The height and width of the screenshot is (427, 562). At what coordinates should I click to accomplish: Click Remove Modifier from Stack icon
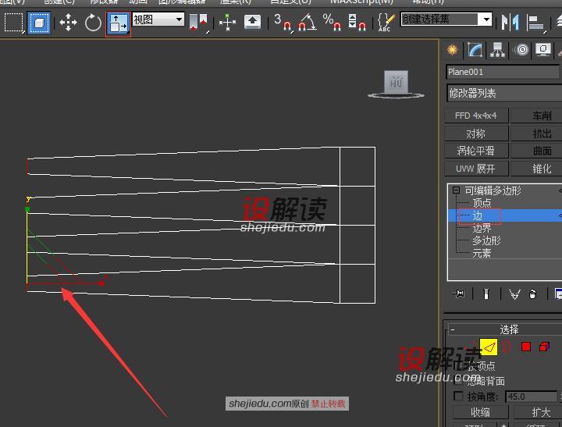point(532,294)
